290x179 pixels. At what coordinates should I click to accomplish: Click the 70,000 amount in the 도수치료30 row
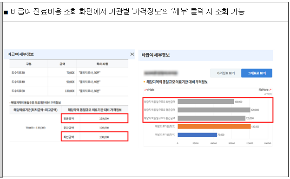pos(71,73)
